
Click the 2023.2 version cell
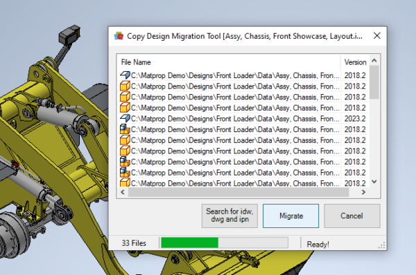(355, 119)
